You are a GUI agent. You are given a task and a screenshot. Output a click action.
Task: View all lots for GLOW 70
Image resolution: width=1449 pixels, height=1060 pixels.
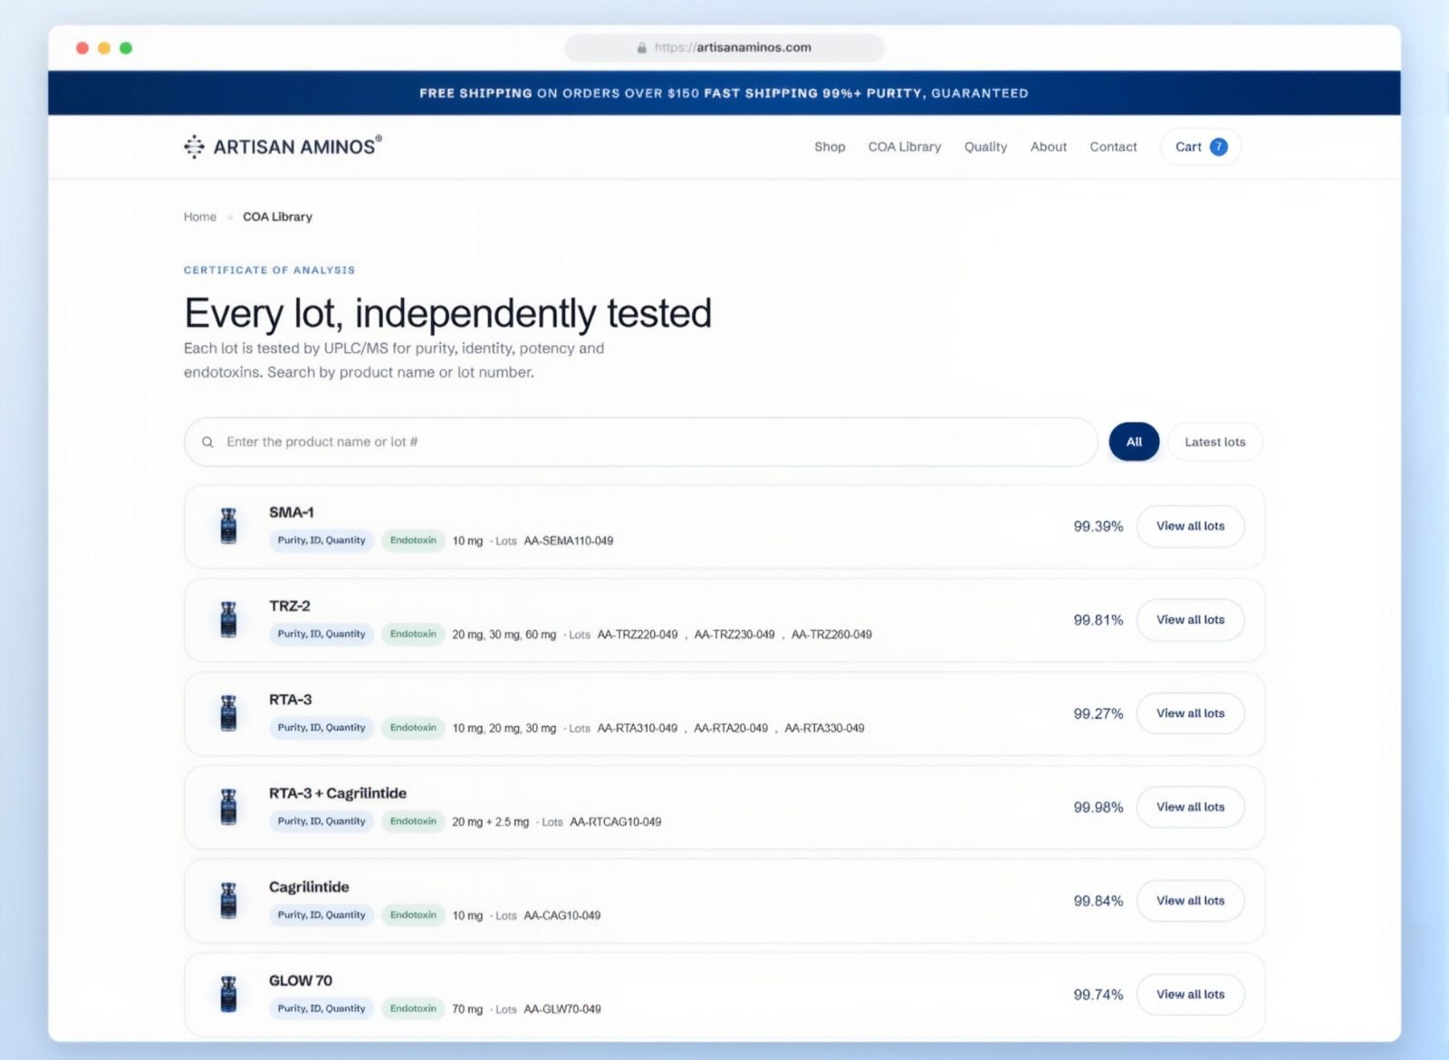coord(1190,995)
